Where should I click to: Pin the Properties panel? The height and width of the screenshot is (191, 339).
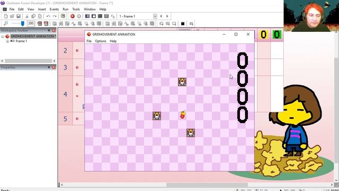coord(49,67)
